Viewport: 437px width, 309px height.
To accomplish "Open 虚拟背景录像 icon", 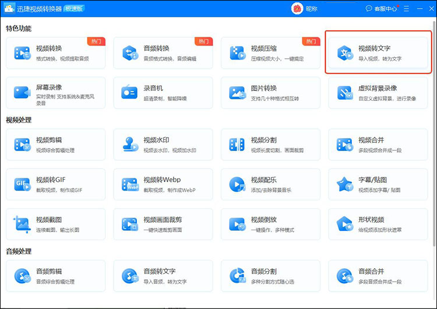I will pyautogui.click(x=345, y=93).
